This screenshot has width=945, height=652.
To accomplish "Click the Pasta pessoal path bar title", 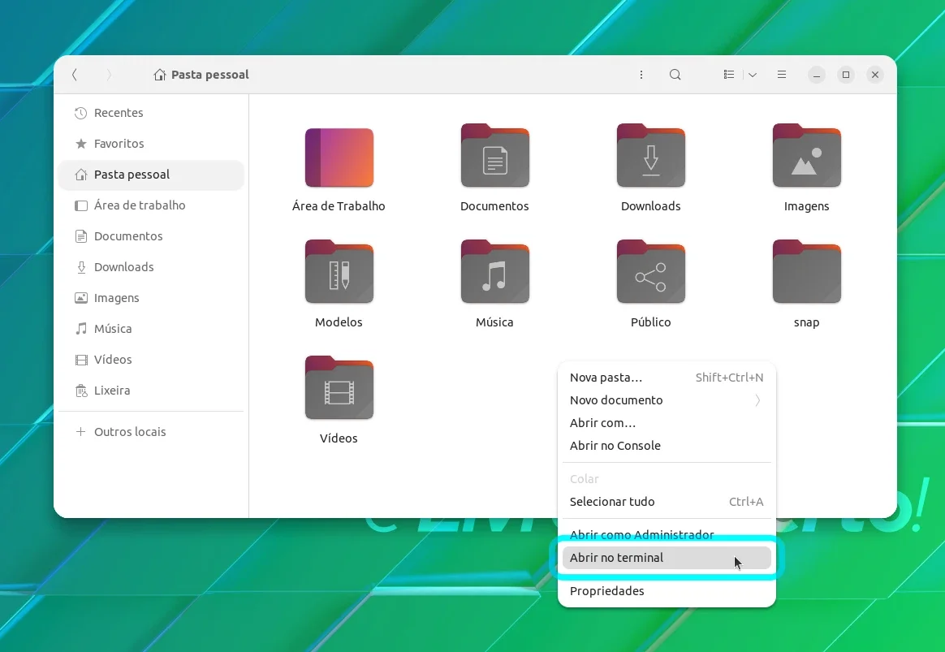I will coord(209,75).
